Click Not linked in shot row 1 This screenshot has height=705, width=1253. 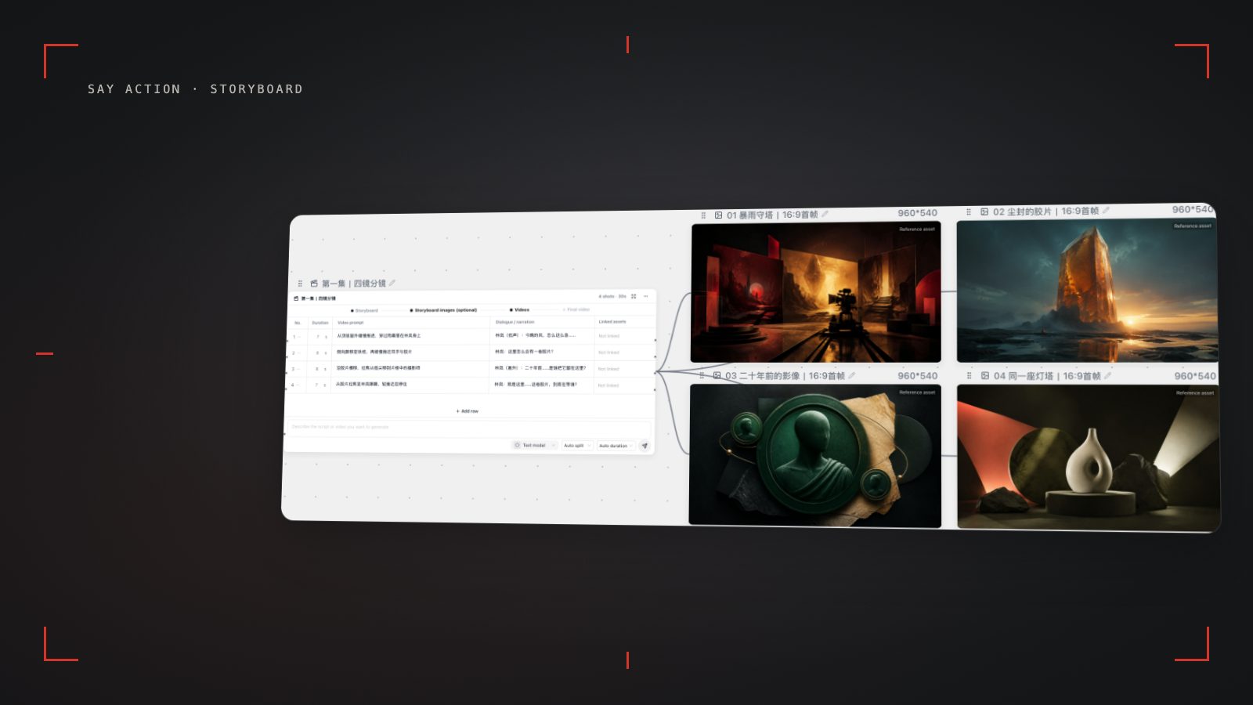click(608, 336)
